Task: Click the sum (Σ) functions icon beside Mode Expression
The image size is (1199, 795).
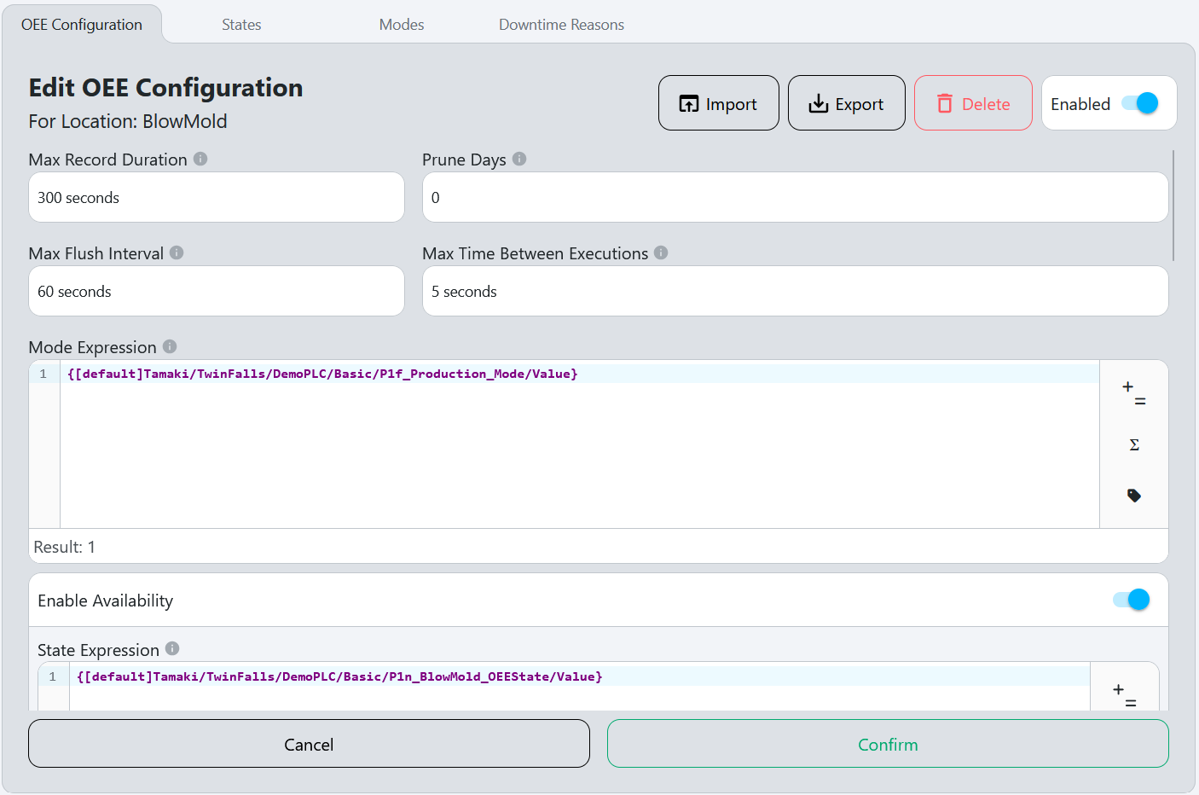Action: (x=1134, y=444)
